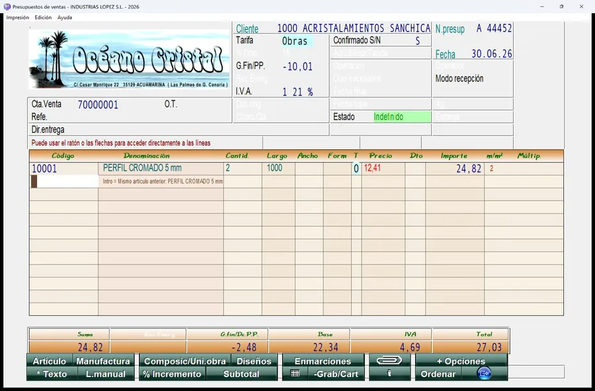Click the Ordenar button
This screenshot has width=595, height=391.
pyautogui.click(x=438, y=374)
